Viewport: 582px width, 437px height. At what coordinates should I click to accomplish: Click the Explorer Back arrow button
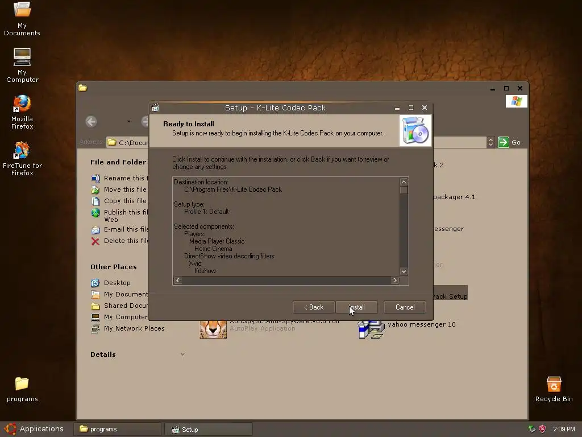pos(92,122)
